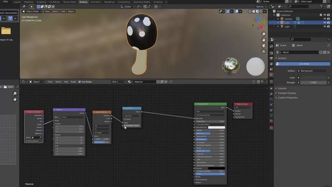The image size is (332, 187).
Task: Click the red X axis gizmo ball
Action: tap(261, 27)
